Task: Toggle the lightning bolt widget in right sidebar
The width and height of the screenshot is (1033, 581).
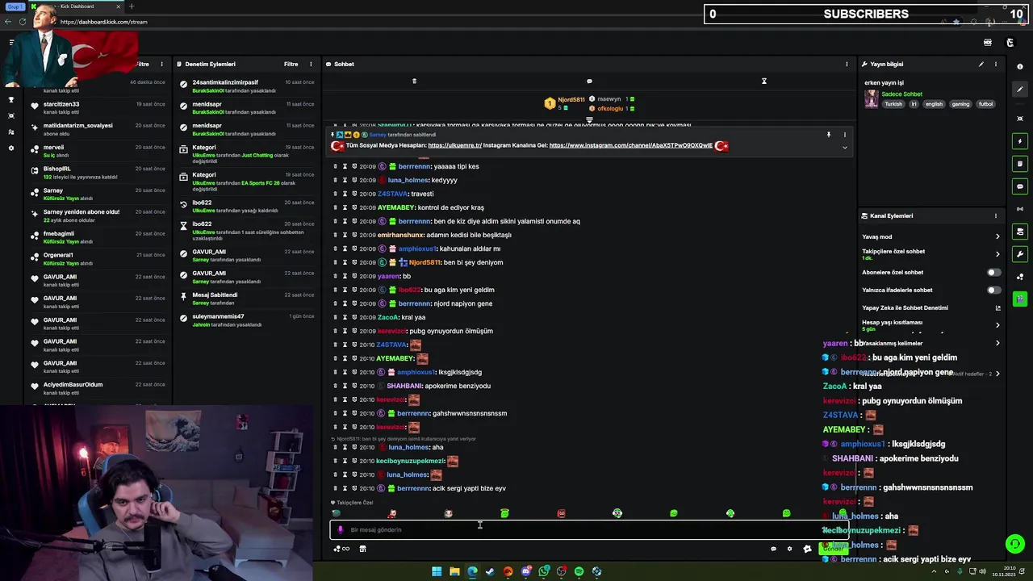Action: [x=1020, y=141]
